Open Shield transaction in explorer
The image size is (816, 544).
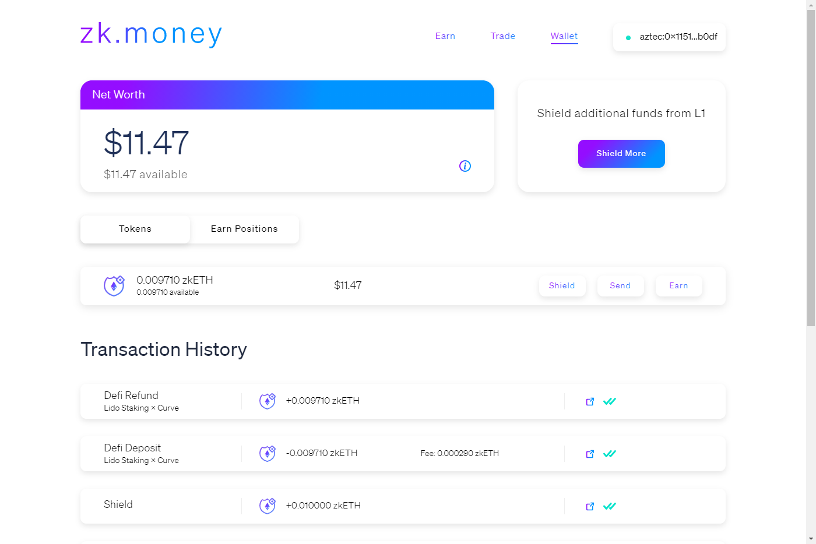click(590, 506)
